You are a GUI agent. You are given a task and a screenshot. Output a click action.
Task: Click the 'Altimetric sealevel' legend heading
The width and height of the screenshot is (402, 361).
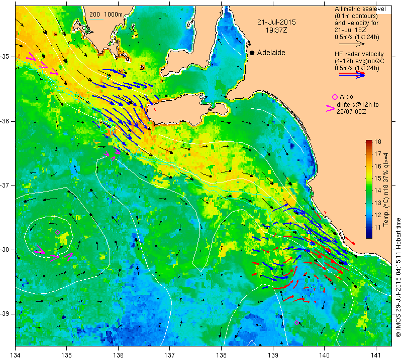360,9
